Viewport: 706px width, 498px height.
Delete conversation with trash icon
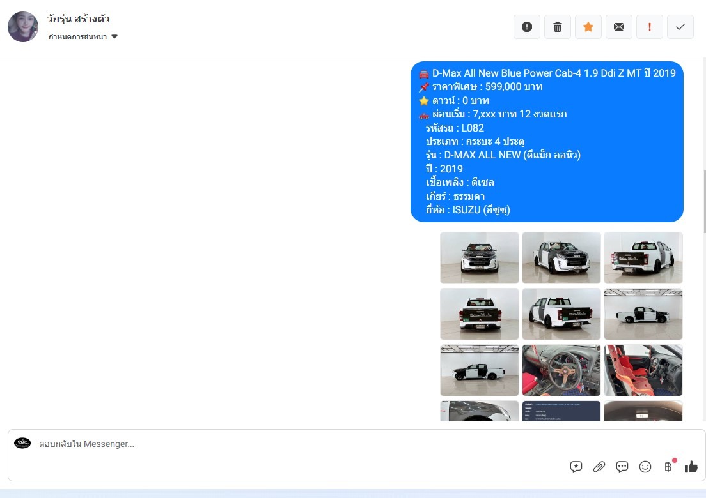[558, 27]
